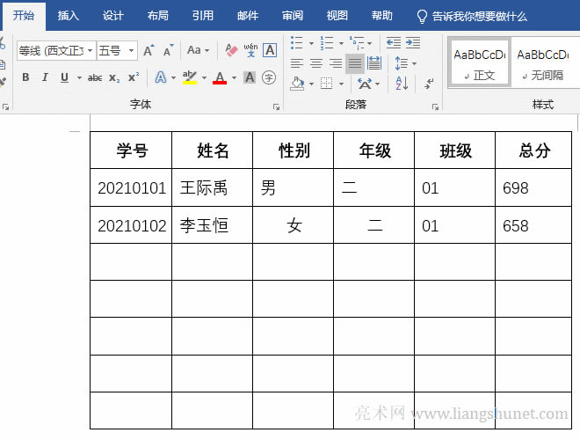
Task: Apply text effects (outlined A)
Action: click(160, 77)
